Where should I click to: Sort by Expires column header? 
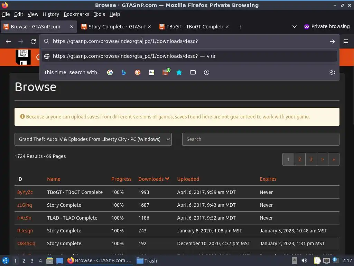click(268, 179)
